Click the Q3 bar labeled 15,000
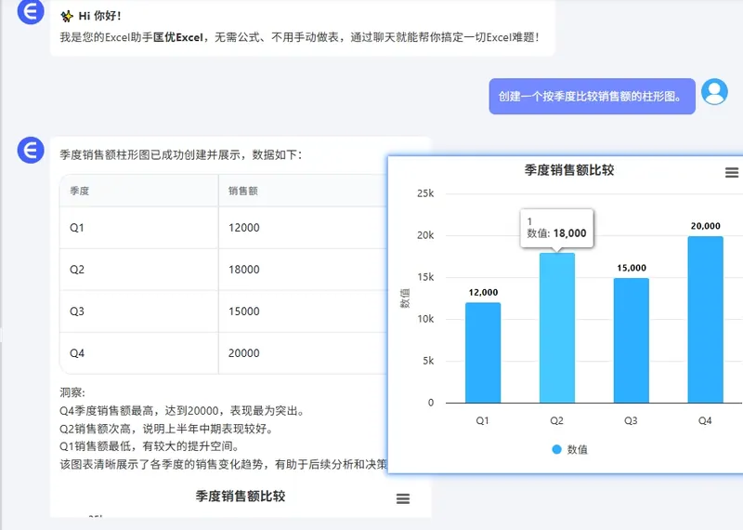Screen dimensions: 743x530 pos(632,340)
